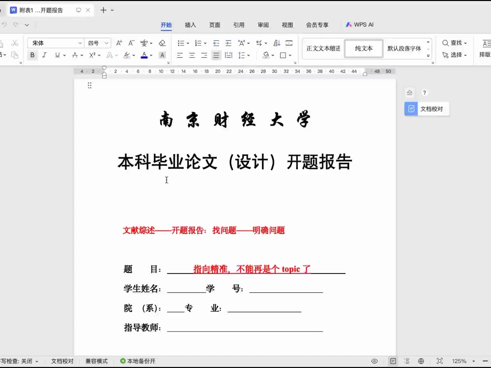Expand the quick access toolbar chevron
Image resolution: width=491 pixels, height=368 pixels.
tap(27, 25)
